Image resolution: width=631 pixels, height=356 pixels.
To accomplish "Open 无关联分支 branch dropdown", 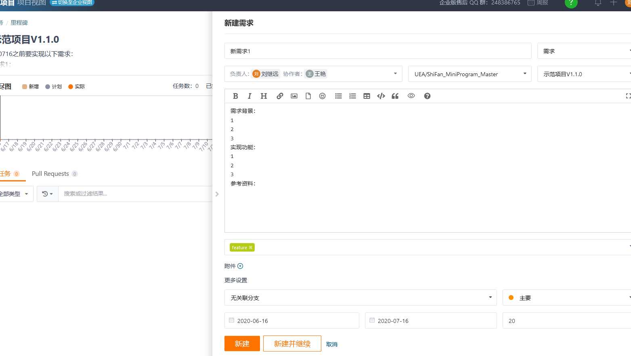I will [361, 298].
